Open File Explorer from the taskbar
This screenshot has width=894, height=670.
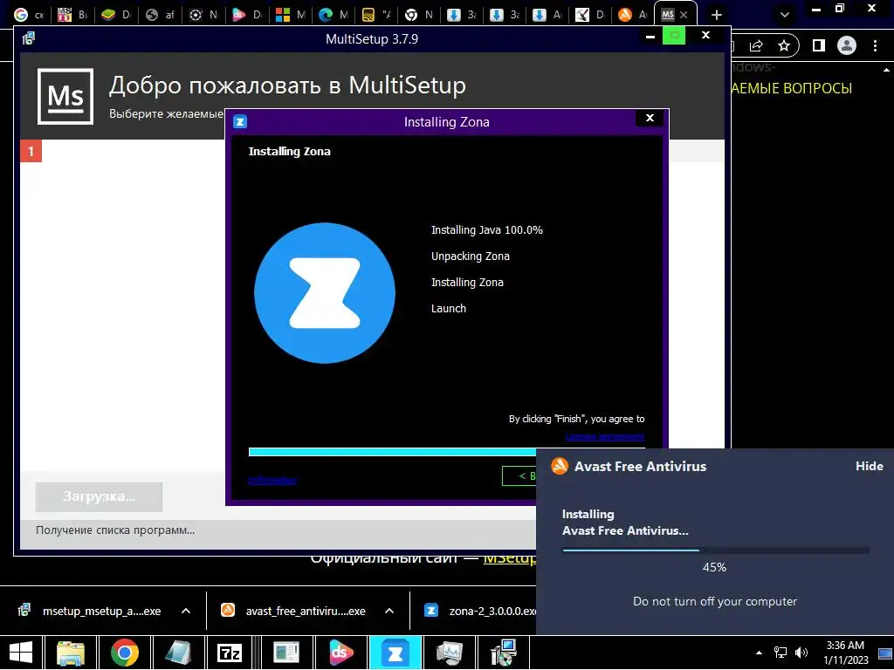pos(71,653)
